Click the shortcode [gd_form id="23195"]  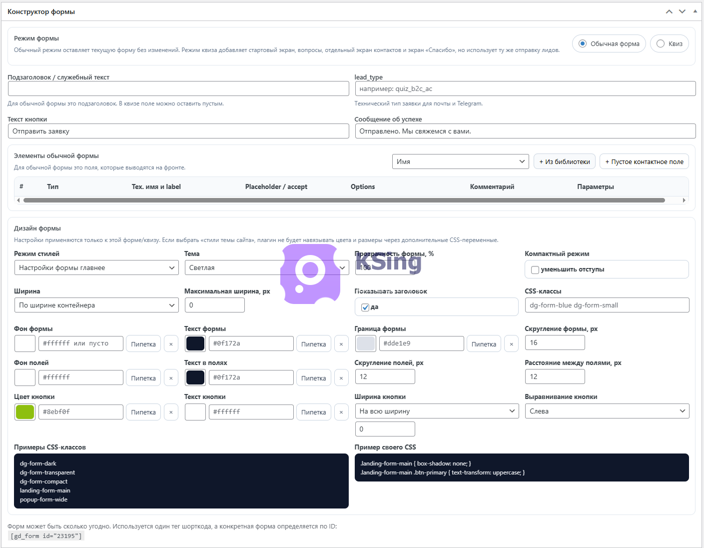tap(46, 536)
